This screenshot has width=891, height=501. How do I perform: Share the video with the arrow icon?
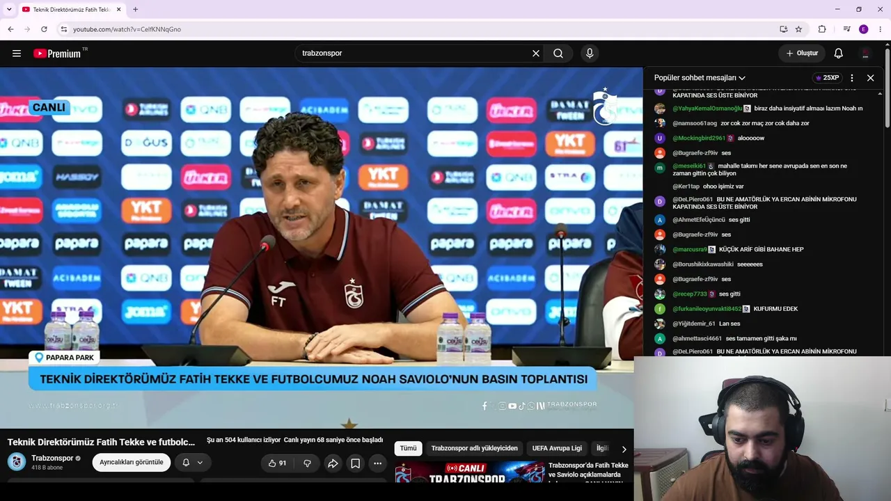[333, 463]
